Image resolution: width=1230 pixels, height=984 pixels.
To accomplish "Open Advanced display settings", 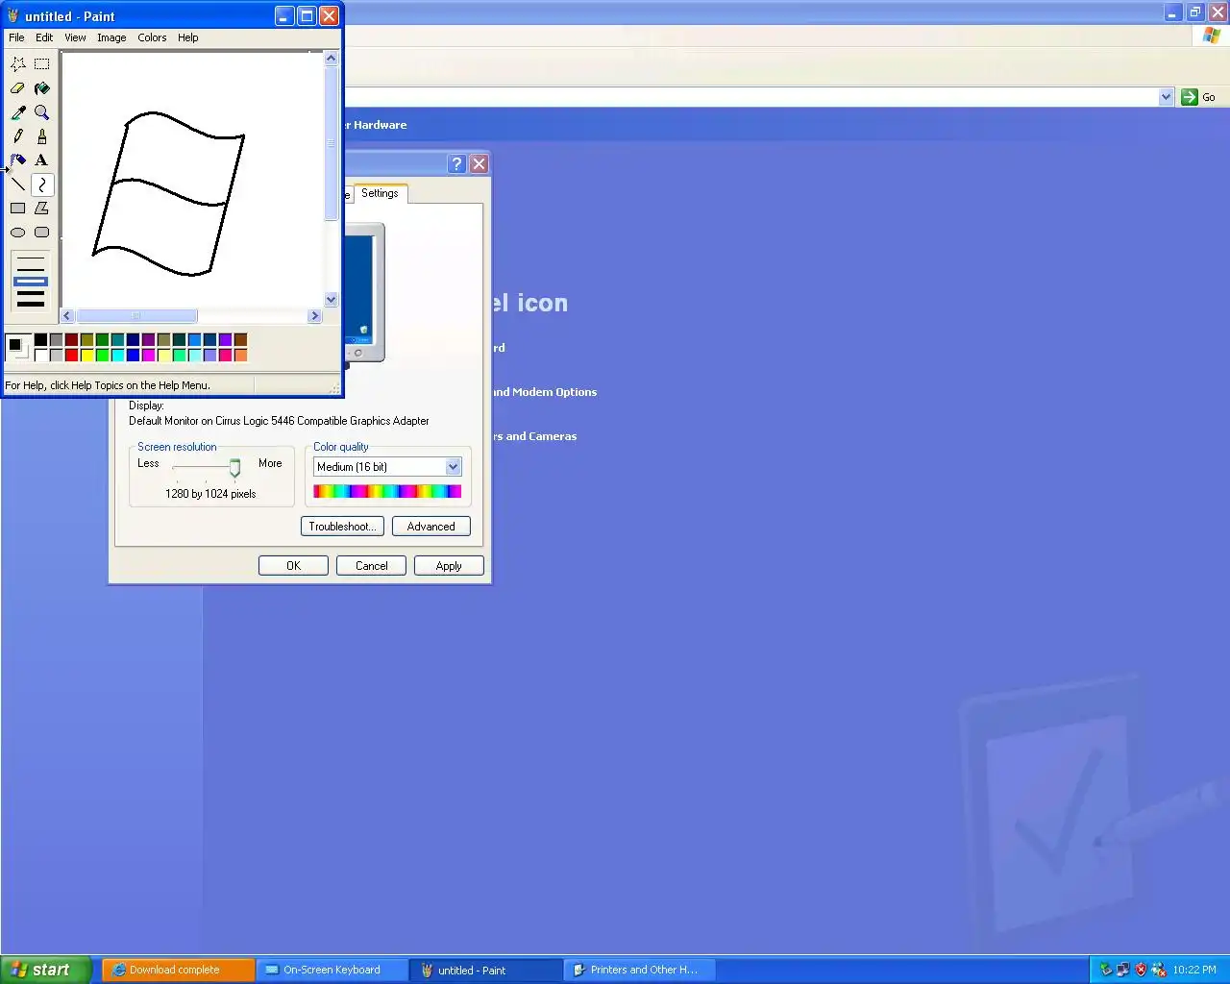I will (430, 527).
